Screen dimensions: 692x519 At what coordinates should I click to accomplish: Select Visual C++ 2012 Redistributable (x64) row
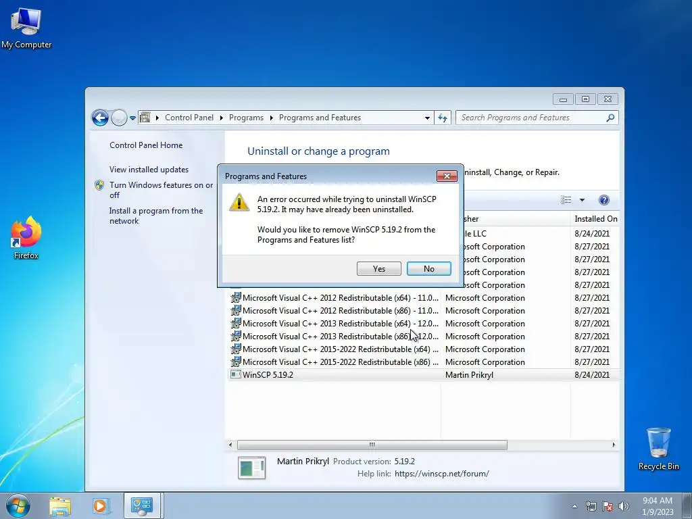pyautogui.click(x=424, y=298)
